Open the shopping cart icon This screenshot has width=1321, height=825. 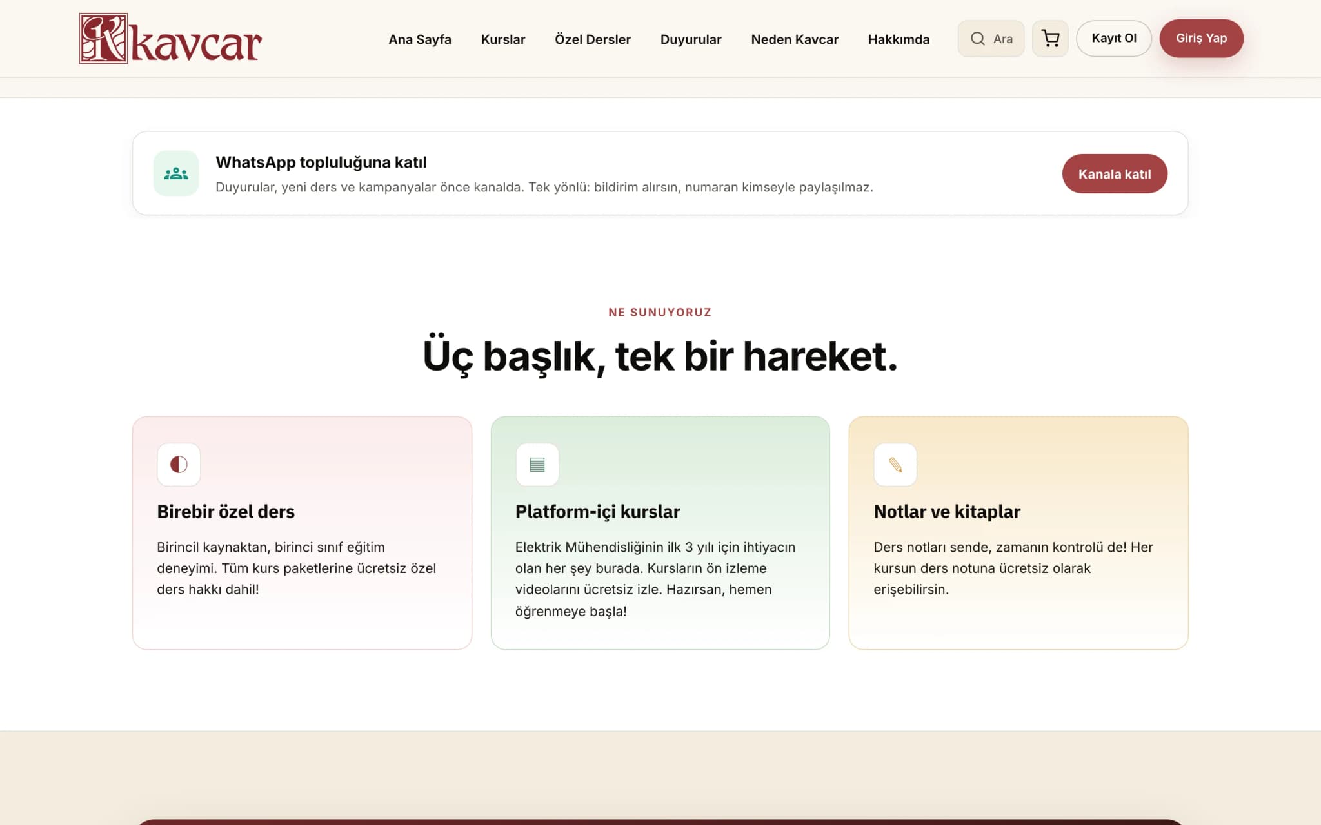tap(1050, 39)
